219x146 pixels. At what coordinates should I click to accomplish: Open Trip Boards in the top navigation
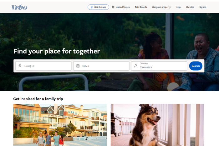click(141, 7)
